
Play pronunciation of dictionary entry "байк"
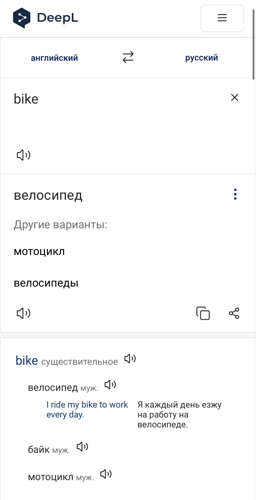82,447
